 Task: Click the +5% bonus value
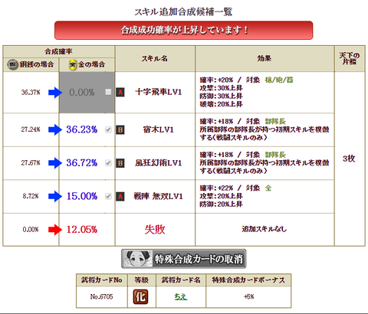pos(248,296)
